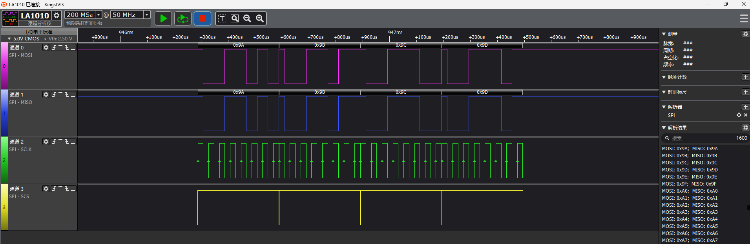The height and width of the screenshot is (244, 750).
Task: Toggle channel 2 SCLK falling edge trigger
Action: pyautogui.click(x=67, y=142)
